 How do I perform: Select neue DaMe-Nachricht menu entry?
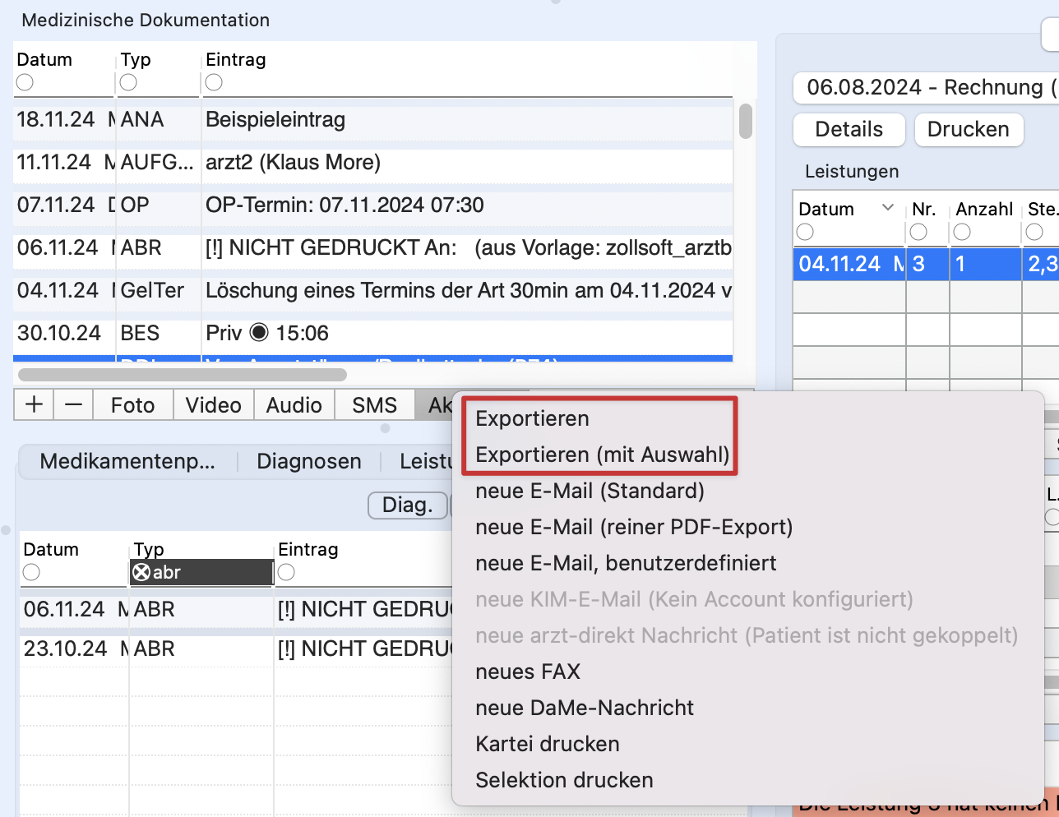[585, 708]
